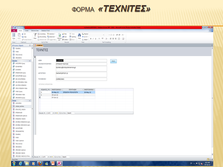Screen dimensions: 223x167
Task: Apply Underline text formatting
Action: tap(96, 39)
